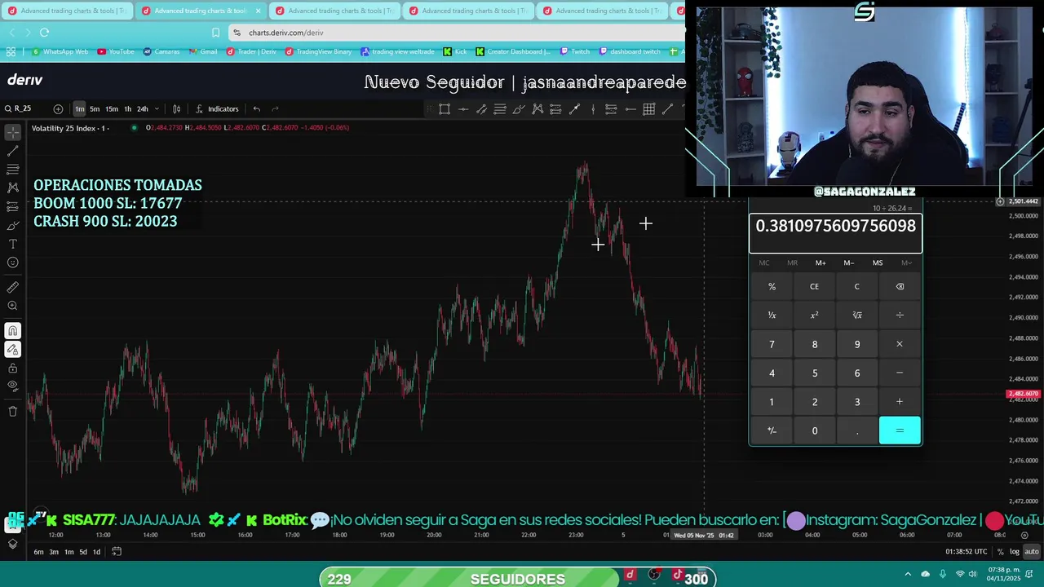Open the go-to-date calendar icon

pyautogui.click(x=117, y=552)
